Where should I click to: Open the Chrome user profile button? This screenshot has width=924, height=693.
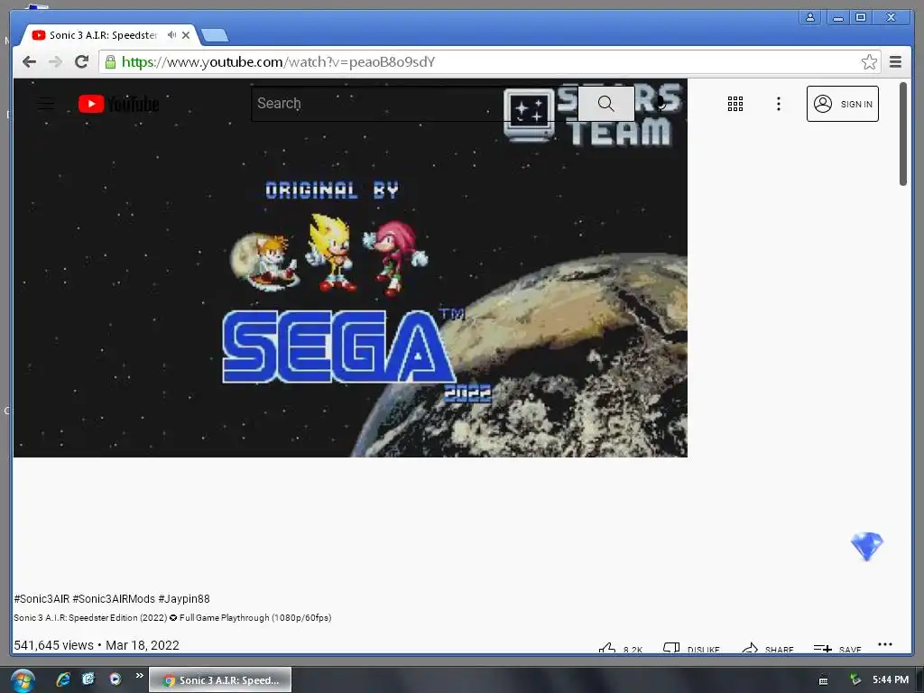pos(810,17)
